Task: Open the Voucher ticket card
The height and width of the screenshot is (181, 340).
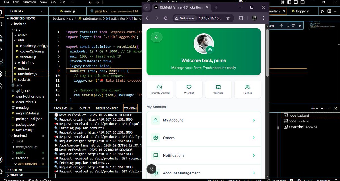Action: tap(218, 89)
